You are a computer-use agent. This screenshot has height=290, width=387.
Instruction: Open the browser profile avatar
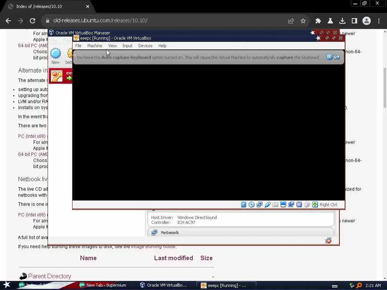(367, 21)
